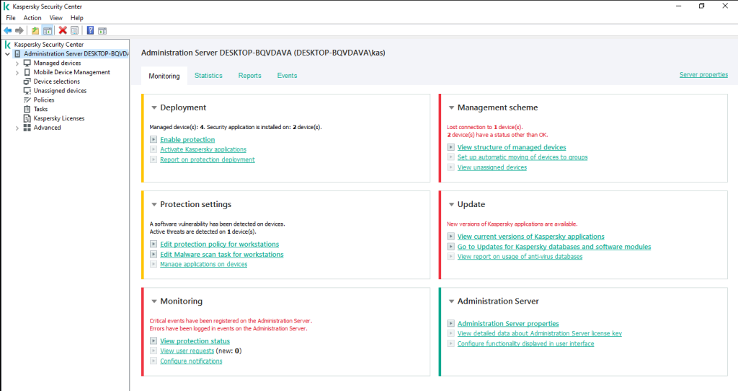The height and width of the screenshot is (391, 738).
Task: Collapse the Update section triangle
Action: 451,205
